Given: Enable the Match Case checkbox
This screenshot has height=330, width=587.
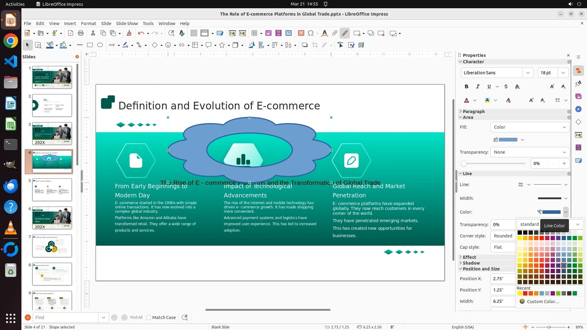Looking at the screenshot, I should pyautogui.click(x=149, y=317).
